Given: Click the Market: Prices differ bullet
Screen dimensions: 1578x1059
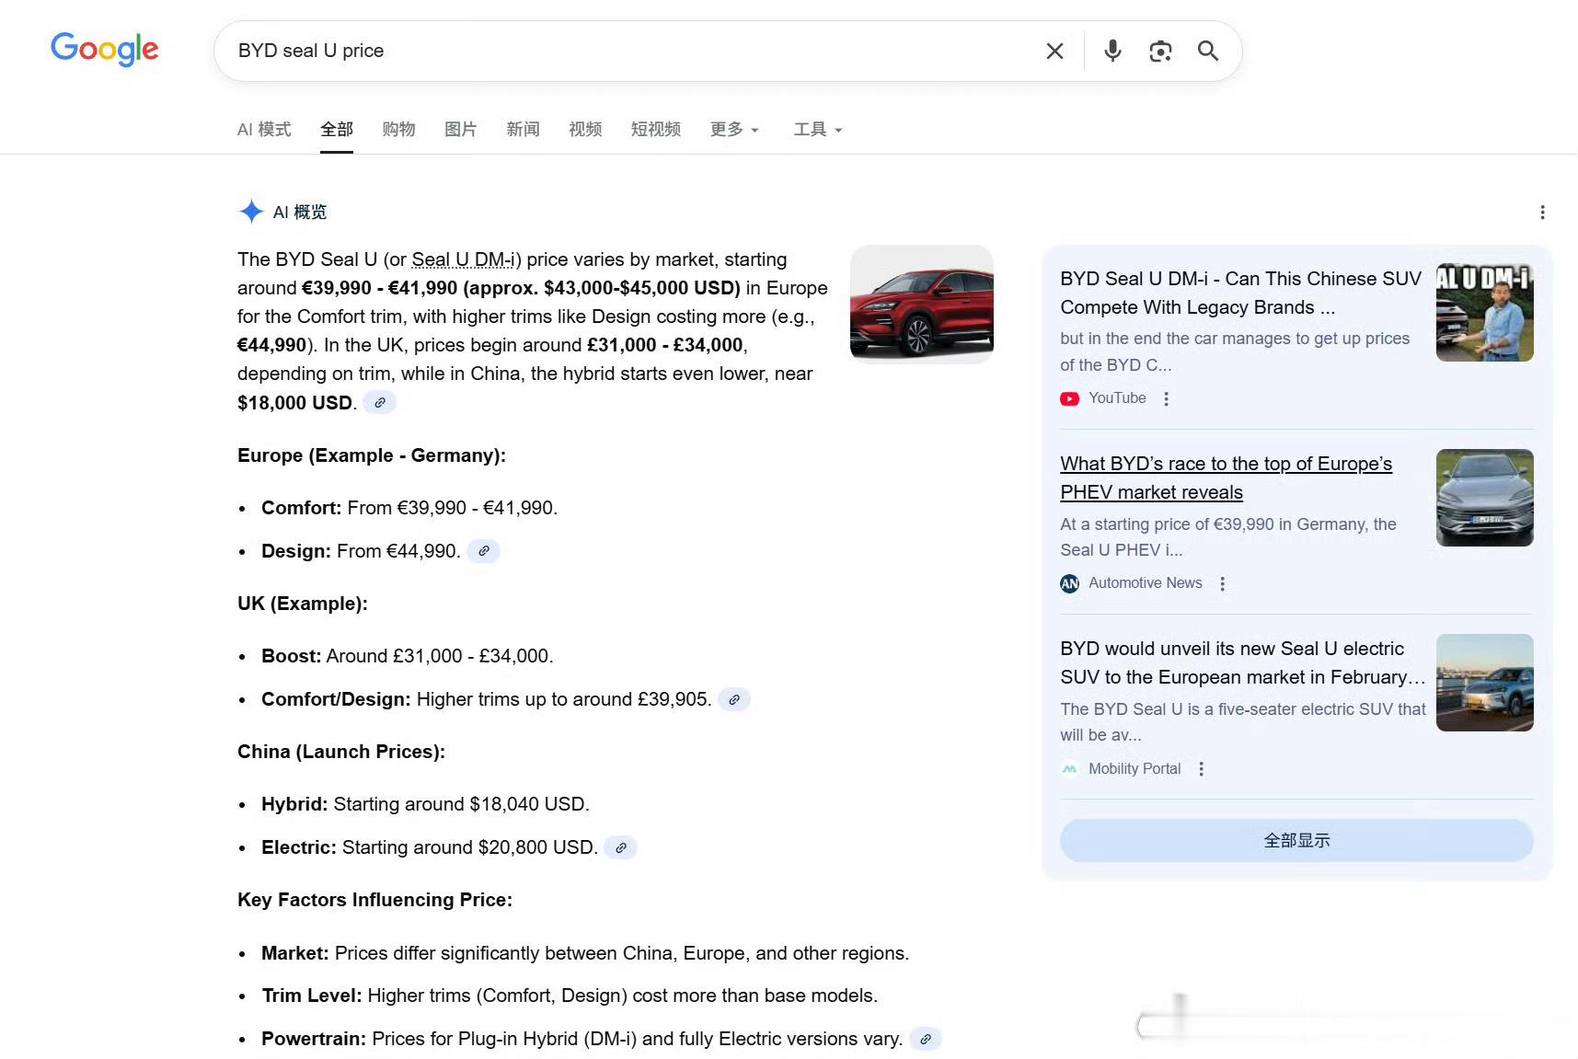Looking at the screenshot, I should pos(585,953).
